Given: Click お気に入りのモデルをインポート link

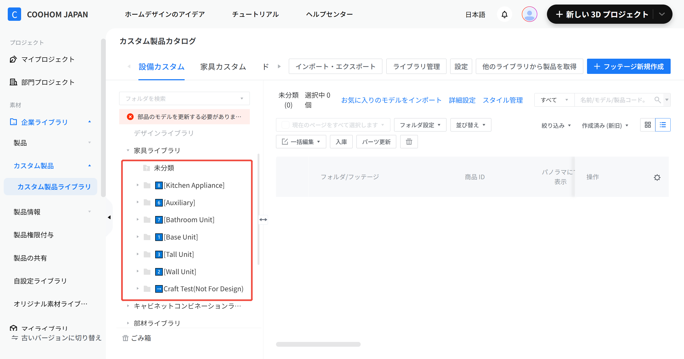Looking at the screenshot, I should coord(391,100).
